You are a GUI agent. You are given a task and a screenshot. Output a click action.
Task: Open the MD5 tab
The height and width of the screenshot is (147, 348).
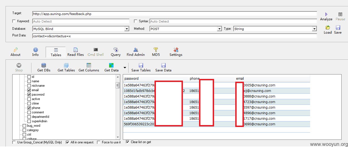point(156,52)
